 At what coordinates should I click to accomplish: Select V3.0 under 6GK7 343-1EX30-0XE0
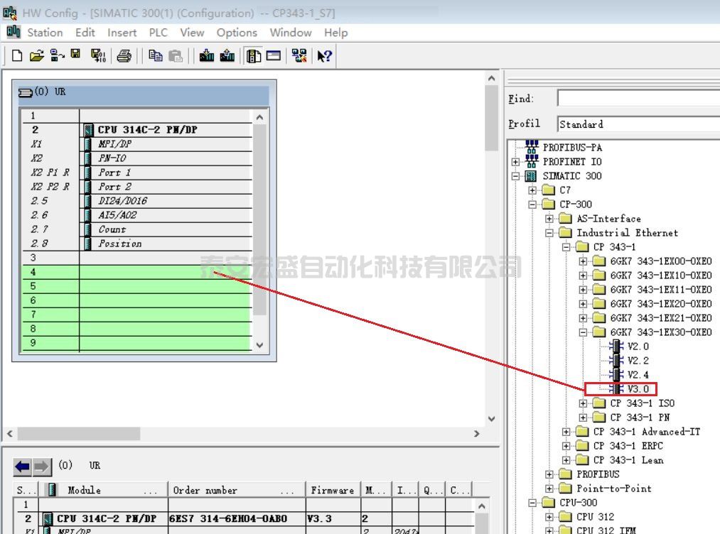coord(637,389)
